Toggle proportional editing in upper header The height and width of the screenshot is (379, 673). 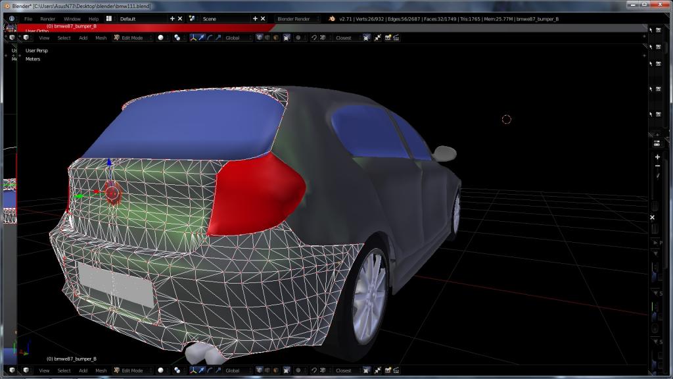tap(298, 38)
